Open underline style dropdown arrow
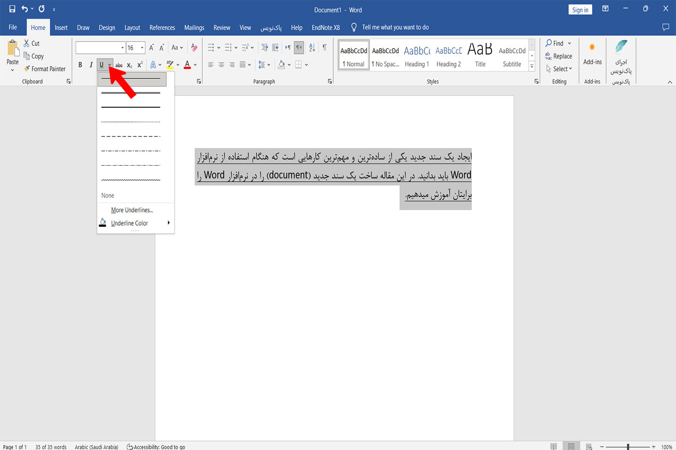The width and height of the screenshot is (676, 450). coord(110,65)
